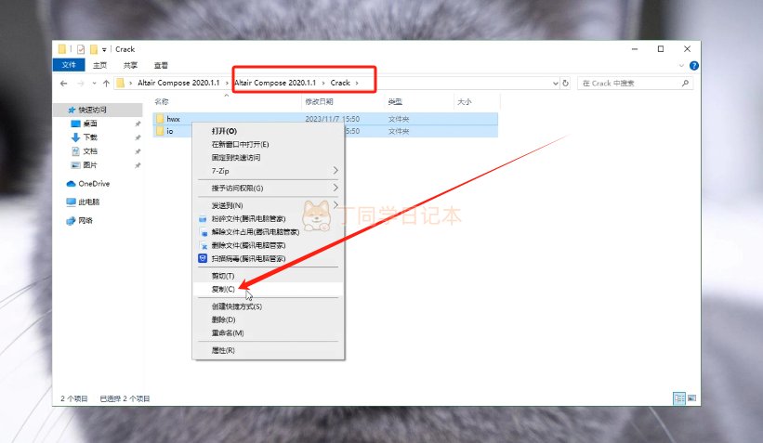Expand the chevron after Crack breadcrumb

[x=357, y=84]
